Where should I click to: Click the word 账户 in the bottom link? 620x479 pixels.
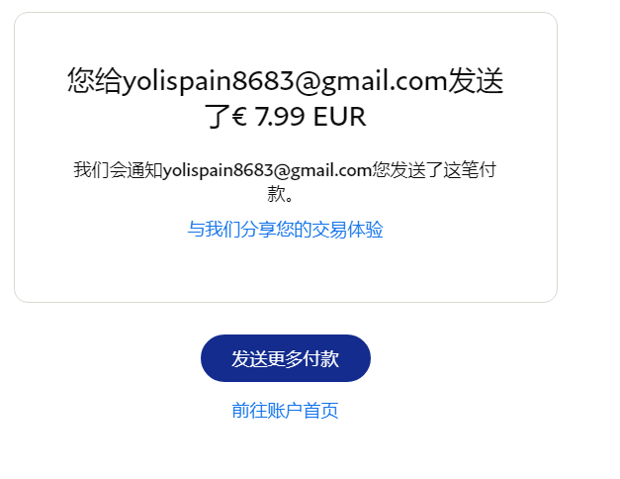pyautogui.click(x=285, y=410)
